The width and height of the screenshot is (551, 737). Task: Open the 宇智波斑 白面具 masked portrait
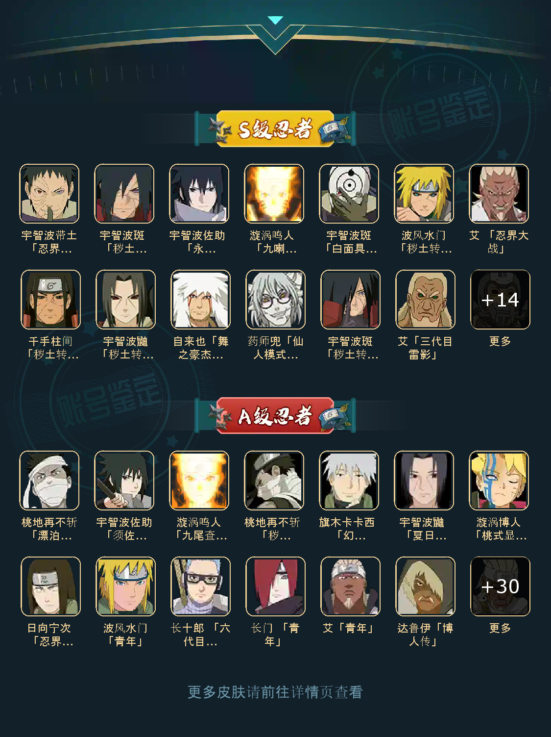(349, 194)
